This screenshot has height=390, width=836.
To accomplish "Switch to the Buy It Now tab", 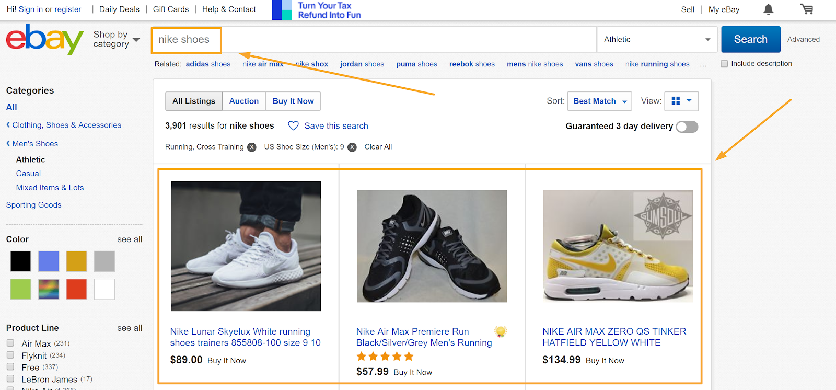I will 293,101.
